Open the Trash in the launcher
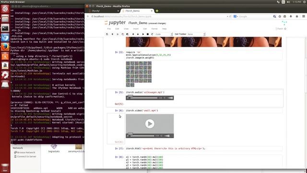The height and width of the screenshot is (173, 307). [x=5, y=168]
